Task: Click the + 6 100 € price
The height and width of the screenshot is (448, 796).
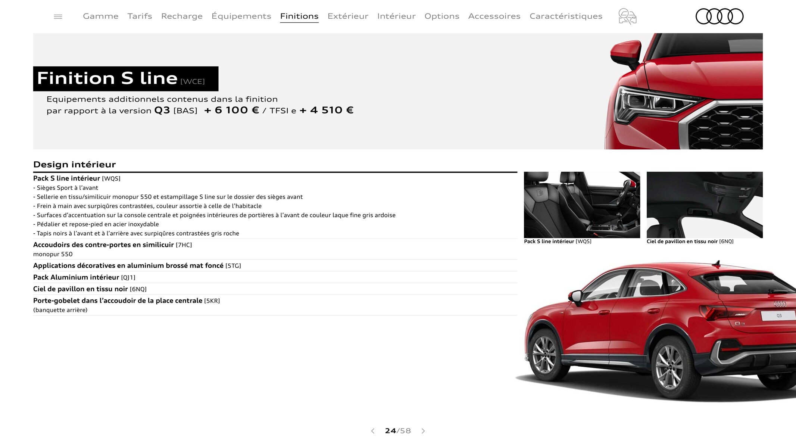Action: pyautogui.click(x=231, y=110)
